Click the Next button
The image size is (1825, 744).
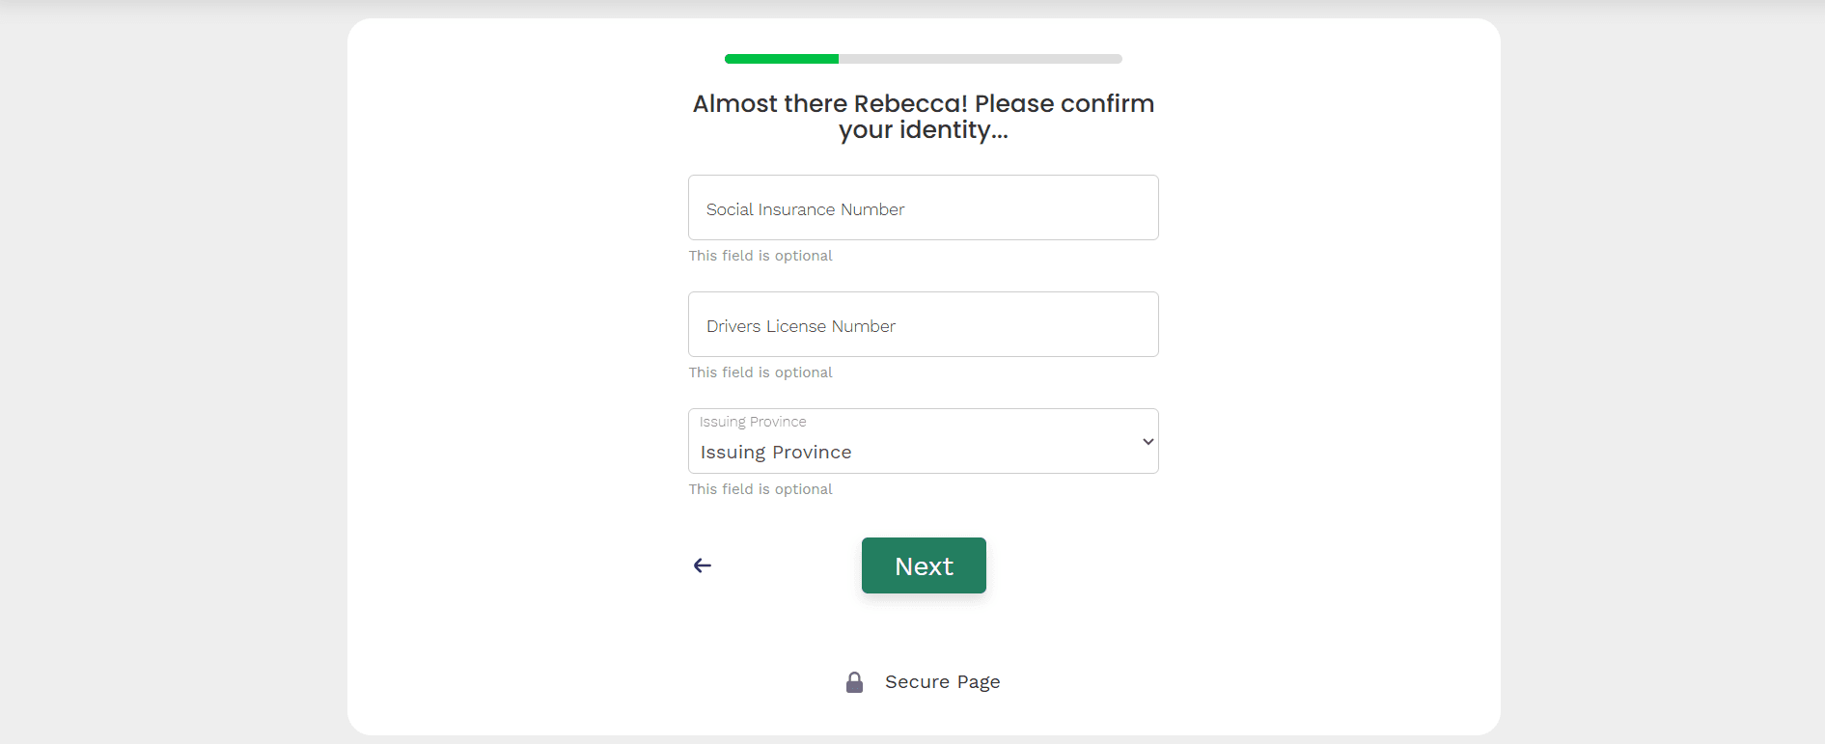click(923, 565)
